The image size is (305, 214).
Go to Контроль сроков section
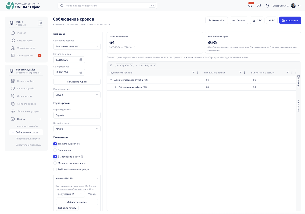(26, 104)
